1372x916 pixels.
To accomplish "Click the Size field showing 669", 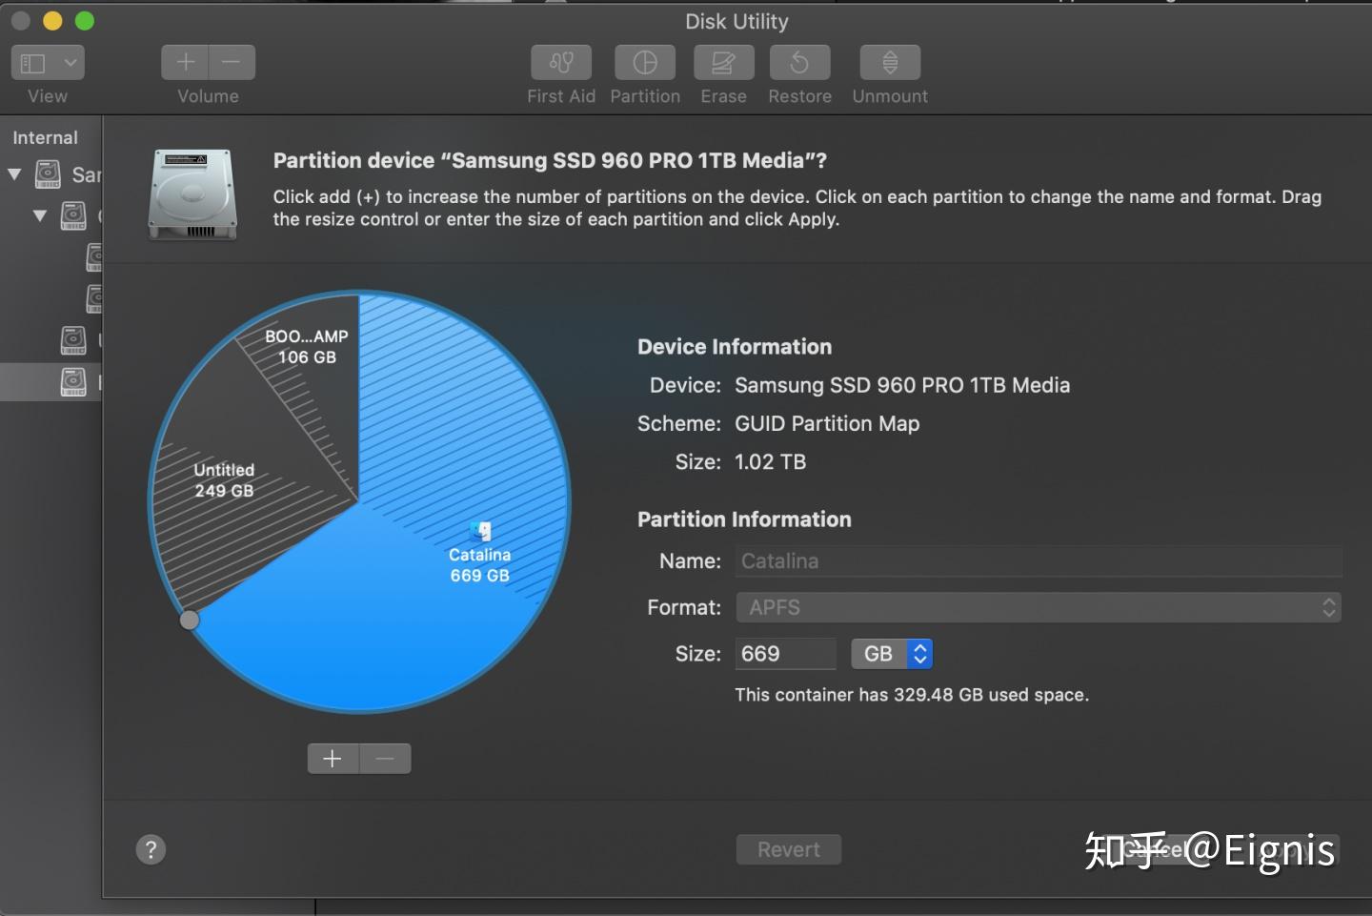I will 785,654.
